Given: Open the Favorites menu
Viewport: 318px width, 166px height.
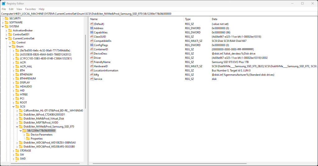Looking at the screenshot, I should click(x=30, y=9).
